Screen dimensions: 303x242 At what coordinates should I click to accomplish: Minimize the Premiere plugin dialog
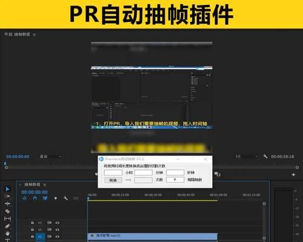178,159
